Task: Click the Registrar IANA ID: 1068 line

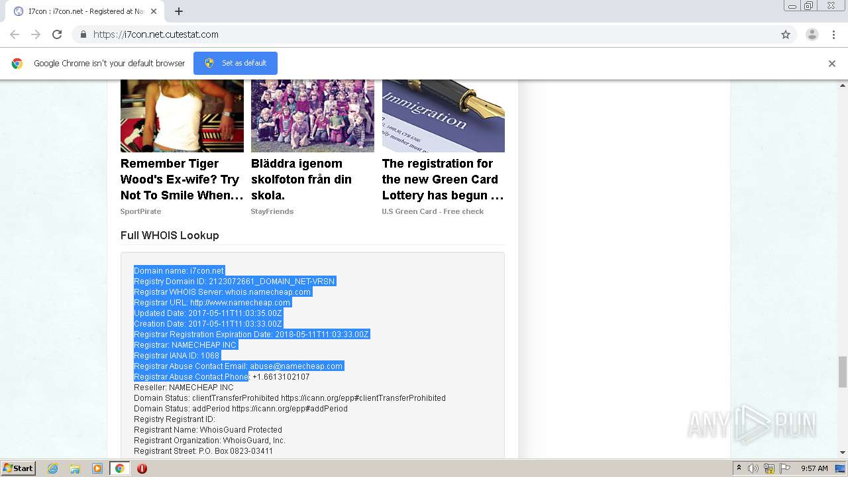Action: tap(176, 355)
